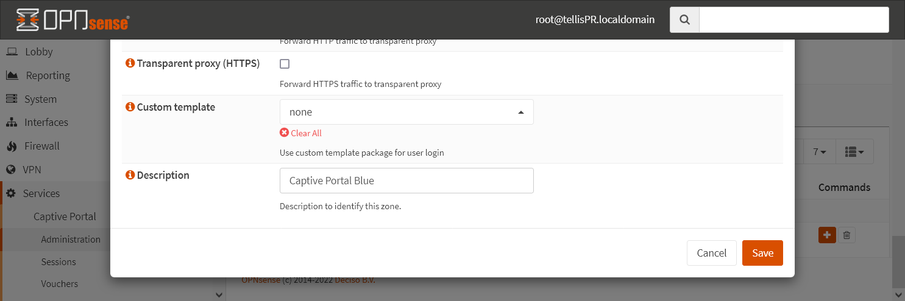This screenshot has height=301, width=905.
Task: Click the search magnifier icon
Action: pos(684,20)
